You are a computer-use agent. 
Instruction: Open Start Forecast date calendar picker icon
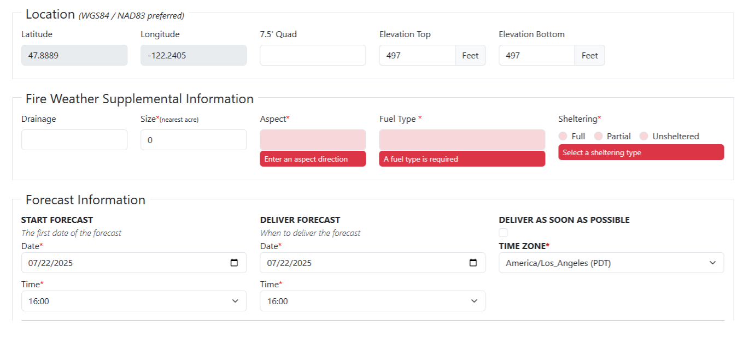coord(235,263)
